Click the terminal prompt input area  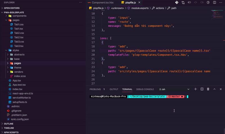(188, 97)
